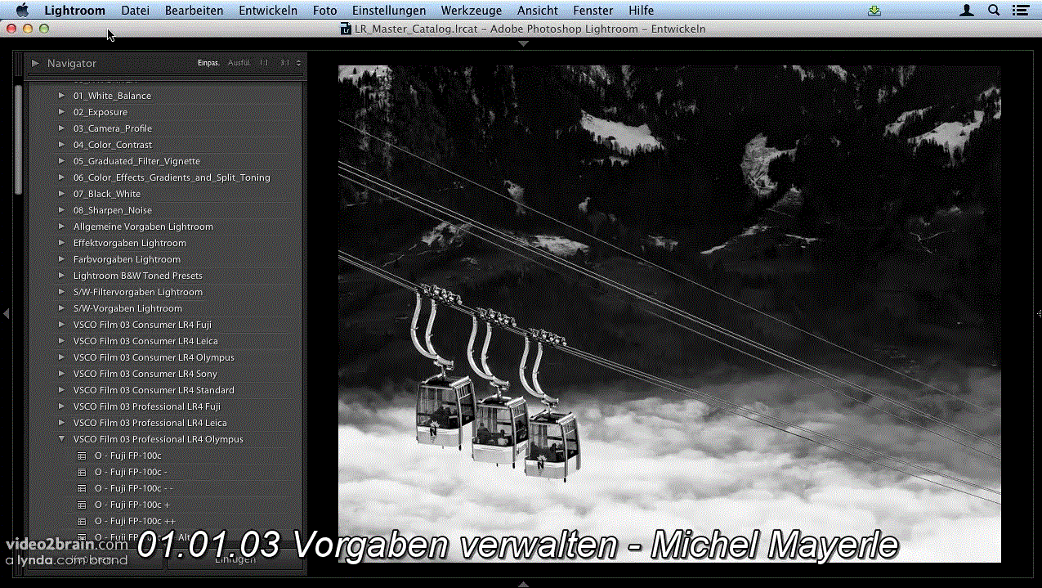The height and width of the screenshot is (588, 1042).
Task: Toggle the bottom filmstrip panel arrow
Action: point(523,584)
